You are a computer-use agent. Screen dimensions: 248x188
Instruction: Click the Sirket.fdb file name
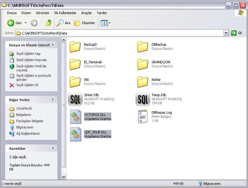coord(91,95)
